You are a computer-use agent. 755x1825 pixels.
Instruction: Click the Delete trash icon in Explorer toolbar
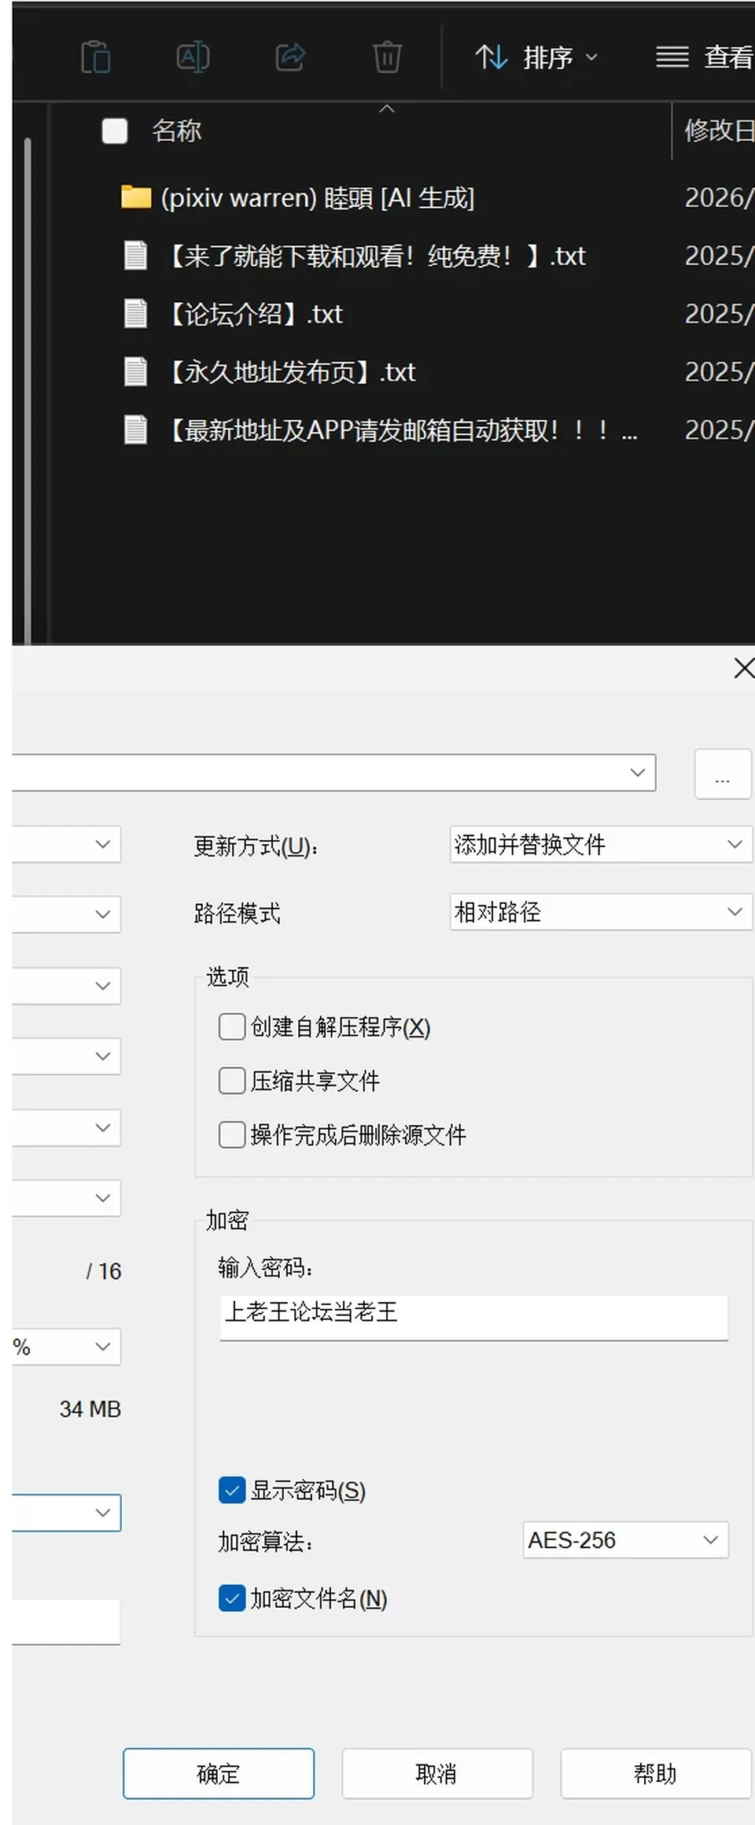coord(387,57)
